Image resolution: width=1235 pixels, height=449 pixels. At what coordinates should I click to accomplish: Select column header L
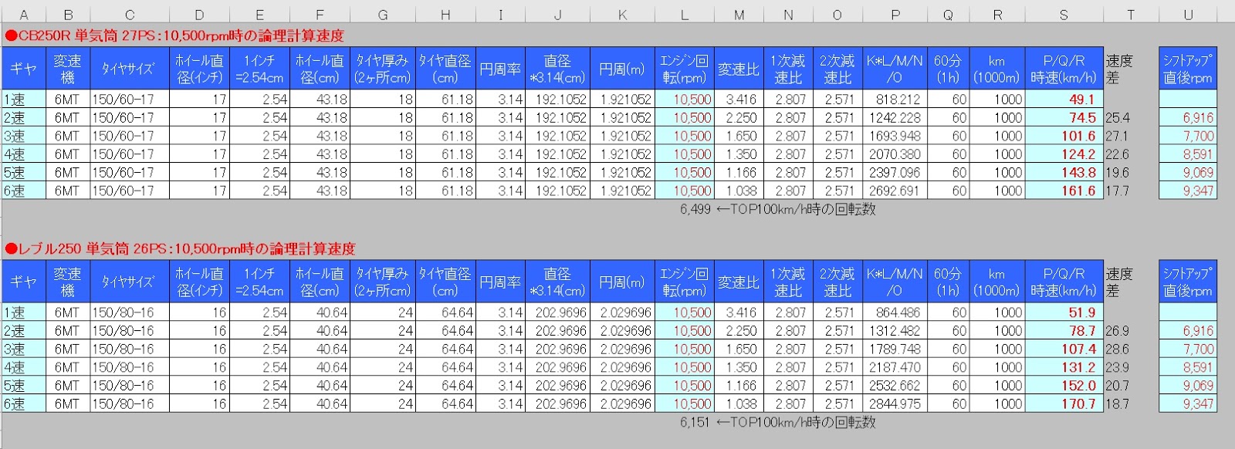tap(684, 15)
